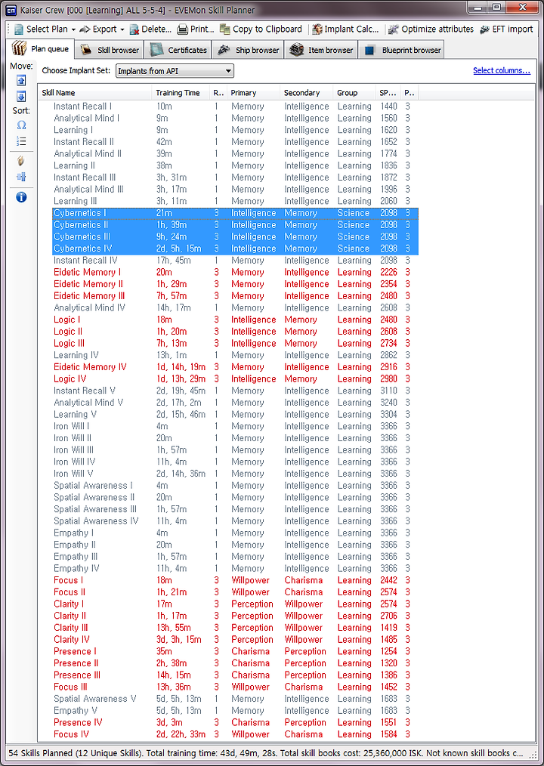The width and height of the screenshot is (544, 766).
Task: Select the Iron Will V row
Action: (x=235, y=474)
